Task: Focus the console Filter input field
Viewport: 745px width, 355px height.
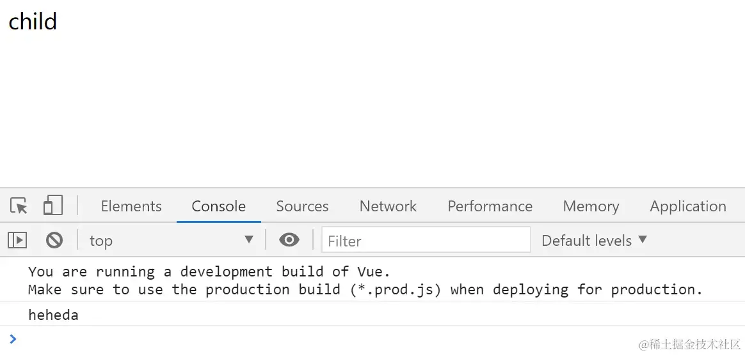Action: [x=426, y=240]
